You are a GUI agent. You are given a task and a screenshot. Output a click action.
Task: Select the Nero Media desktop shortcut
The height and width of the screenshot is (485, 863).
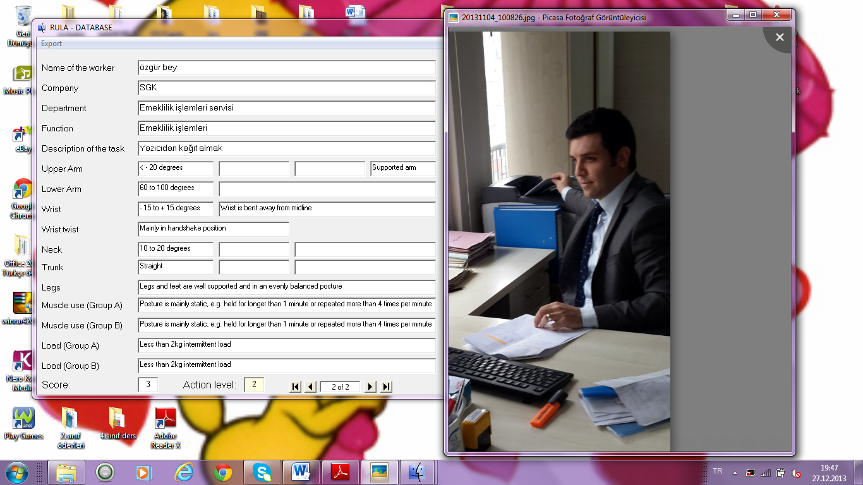click(23, 371)
